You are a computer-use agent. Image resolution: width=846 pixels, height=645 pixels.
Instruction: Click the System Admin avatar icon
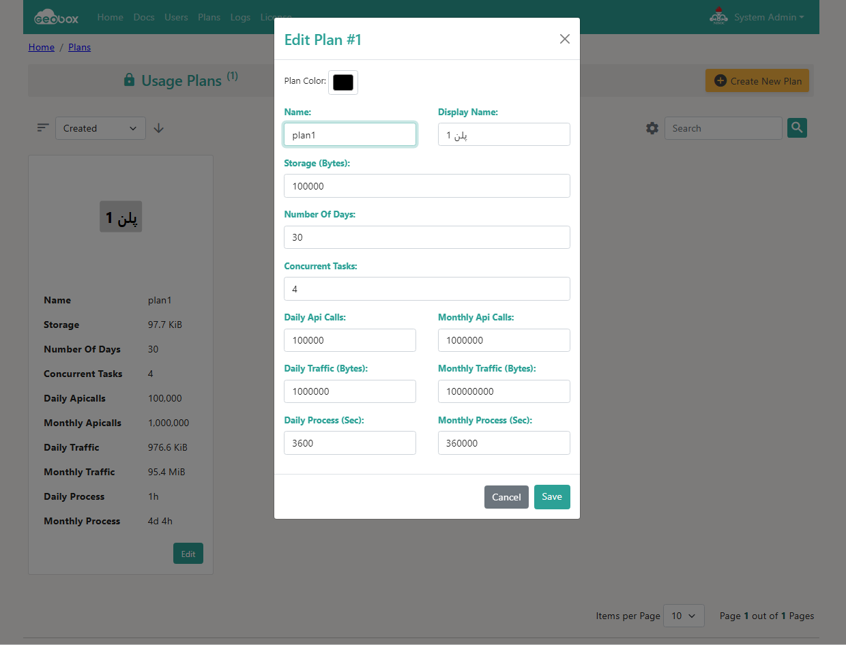point(718,16)
